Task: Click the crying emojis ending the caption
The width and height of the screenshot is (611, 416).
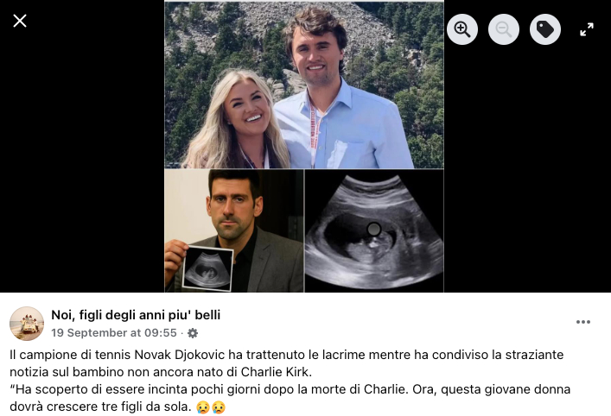Action: click(211, 407)
